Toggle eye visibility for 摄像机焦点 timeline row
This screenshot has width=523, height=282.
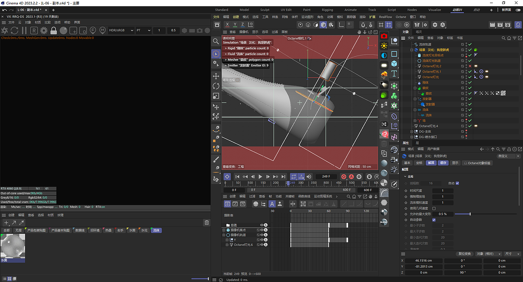click(262, 230)
